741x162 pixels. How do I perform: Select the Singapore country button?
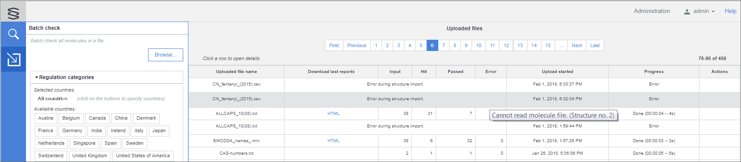(84, 143)
